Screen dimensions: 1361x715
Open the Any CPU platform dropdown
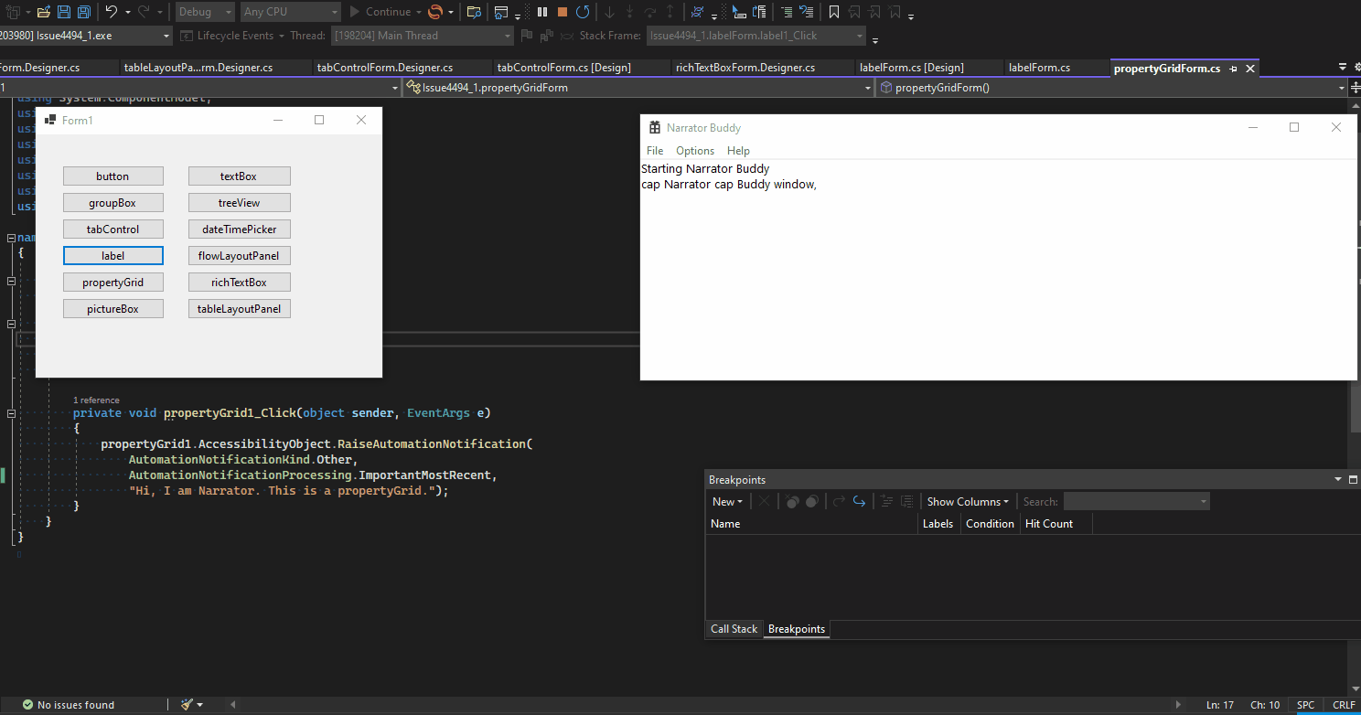334,11
